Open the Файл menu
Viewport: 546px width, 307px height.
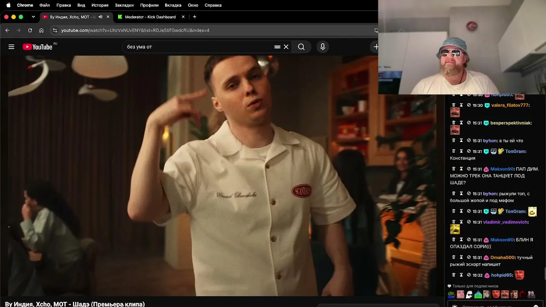coord(44,5)
